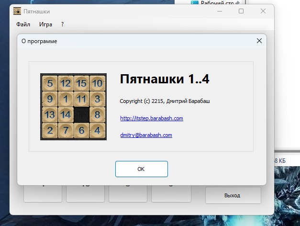Click the puzzle tile numbered 1
300x226 pixels.
tap(66, 99)
